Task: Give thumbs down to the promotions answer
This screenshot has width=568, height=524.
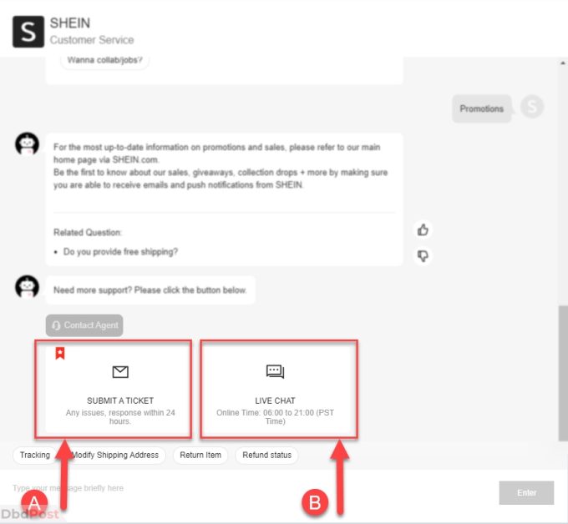Action: [x=423, y=256]
